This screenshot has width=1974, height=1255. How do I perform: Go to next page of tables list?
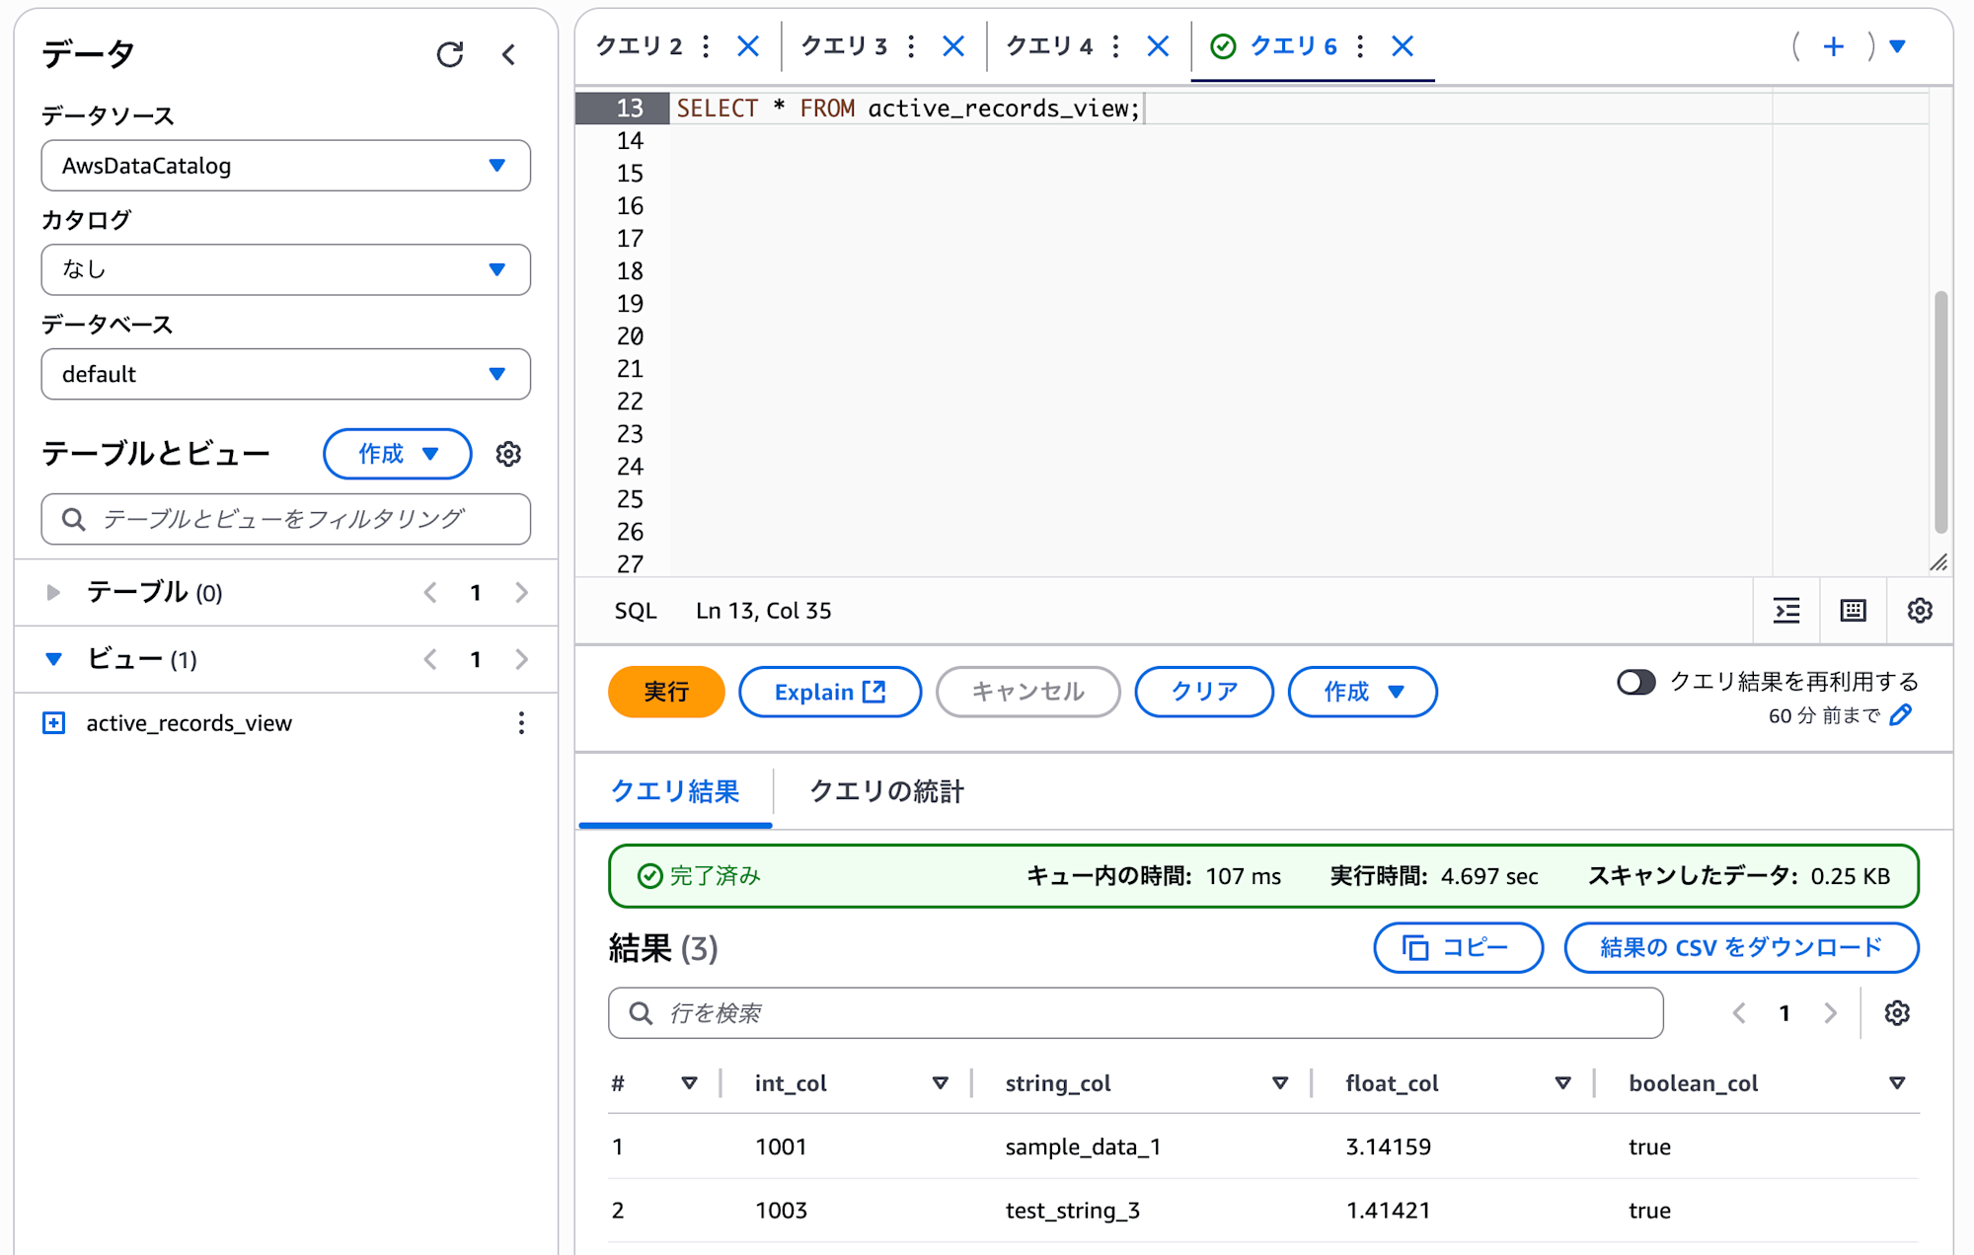tap(522, 593)
